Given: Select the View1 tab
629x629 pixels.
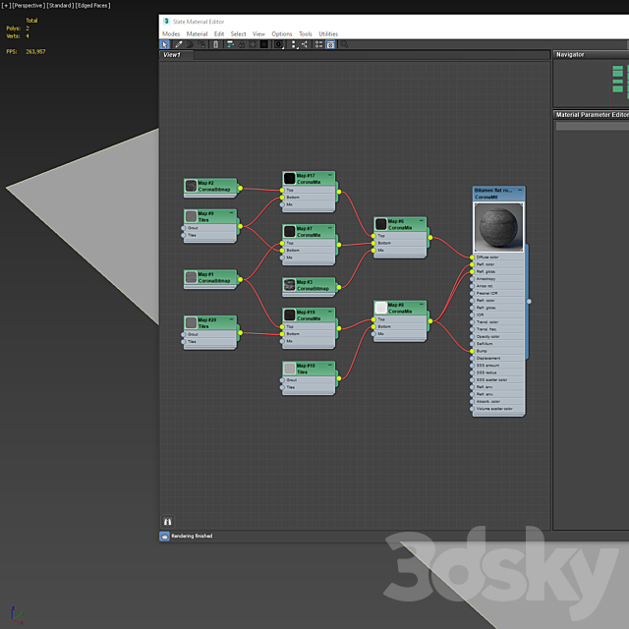Looking at the screenshot, I should tap(177, 55).
